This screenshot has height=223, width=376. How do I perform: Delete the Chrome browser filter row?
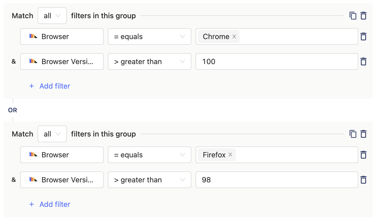(363, 37)
